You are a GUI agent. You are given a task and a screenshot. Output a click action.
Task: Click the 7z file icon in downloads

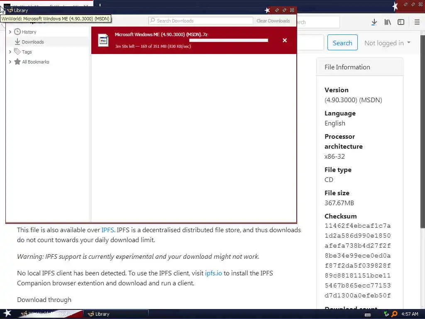[103, 40]
